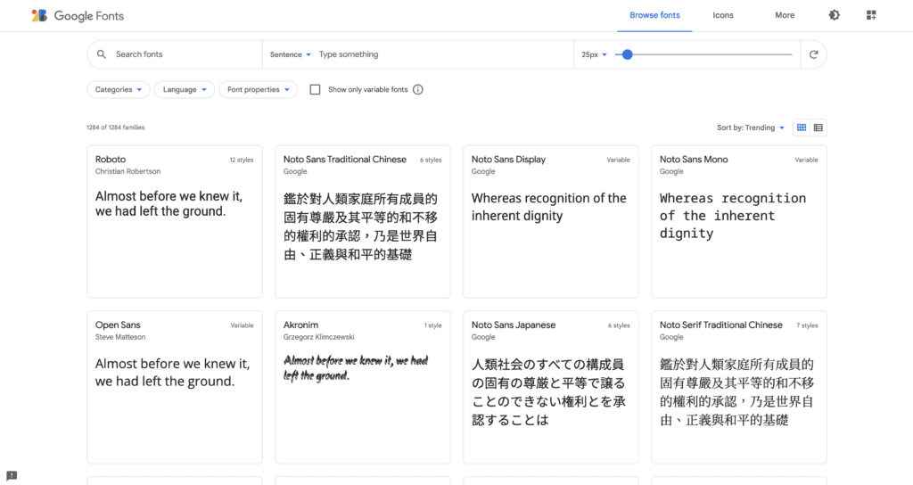
Task: Open the Language filter dropdown
Action: 184,89
